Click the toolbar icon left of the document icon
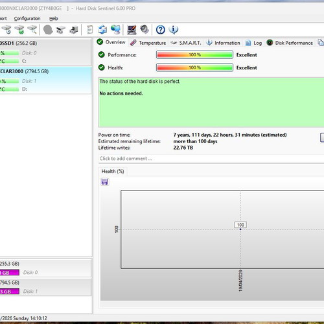This screenshot has width=324, height=324. tap(74, 30)
